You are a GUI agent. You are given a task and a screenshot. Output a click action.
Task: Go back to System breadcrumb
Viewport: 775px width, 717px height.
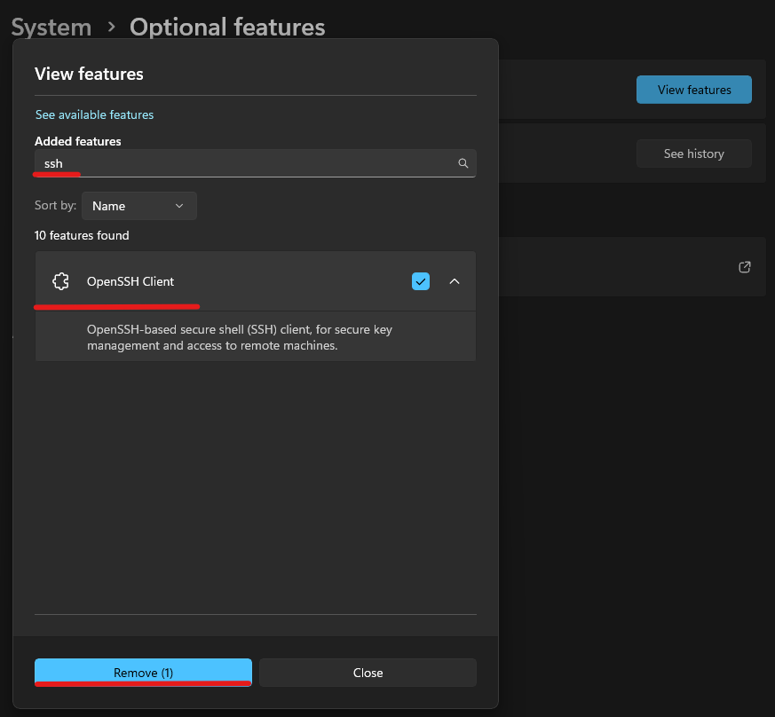click(51, 28)
